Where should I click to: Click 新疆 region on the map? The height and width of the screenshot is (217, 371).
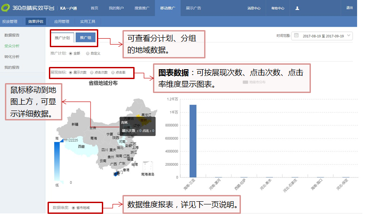(74, 124)
